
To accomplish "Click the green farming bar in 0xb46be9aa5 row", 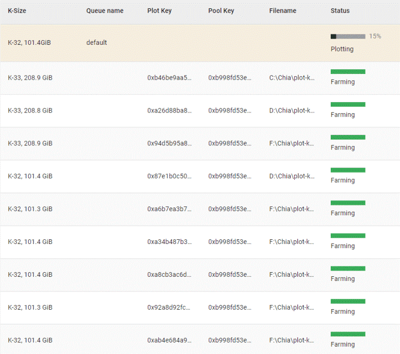I will click(x=348, y=72).
